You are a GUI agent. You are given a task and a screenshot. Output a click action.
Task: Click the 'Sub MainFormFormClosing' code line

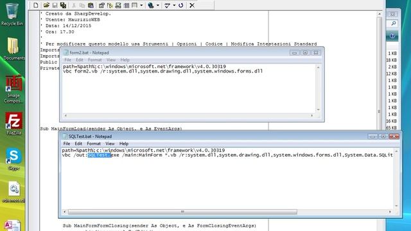pos(159,225)
